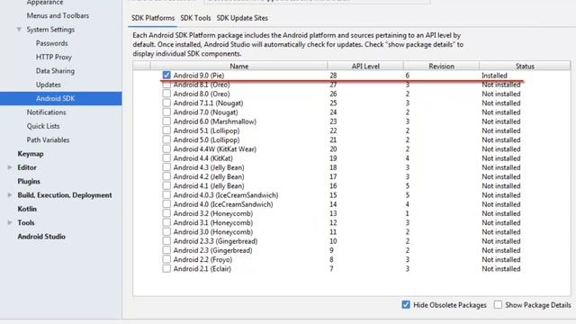The width and height of the screenshot is (576, 324).
Task: Select Android SDK in the settings tree
Action: [61, 98]
